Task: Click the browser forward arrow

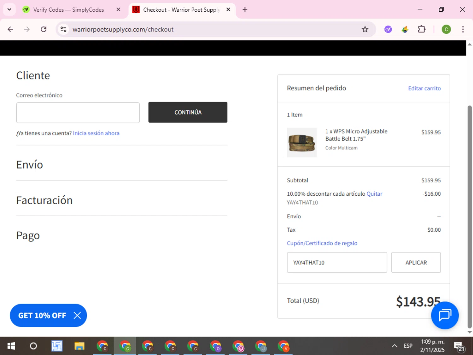Action: [x=27, y=29]
